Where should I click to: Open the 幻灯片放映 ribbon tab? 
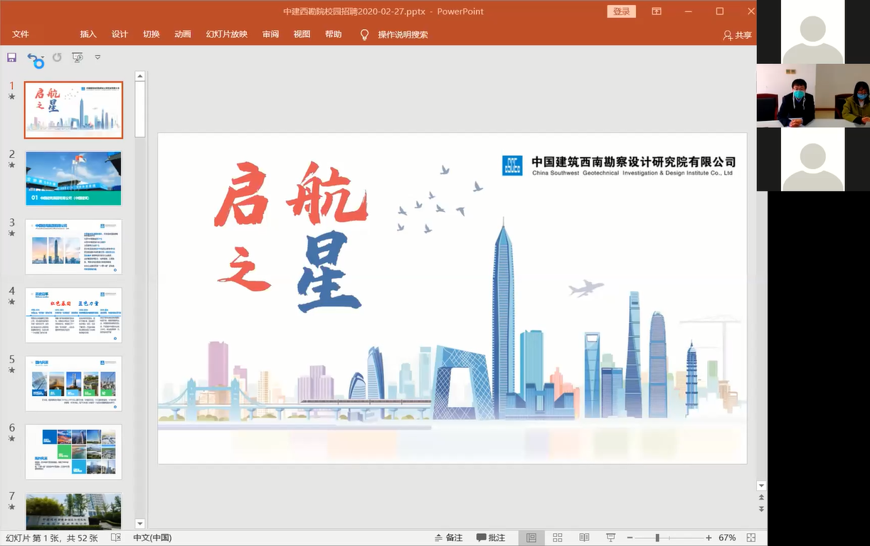coord(227,34)
